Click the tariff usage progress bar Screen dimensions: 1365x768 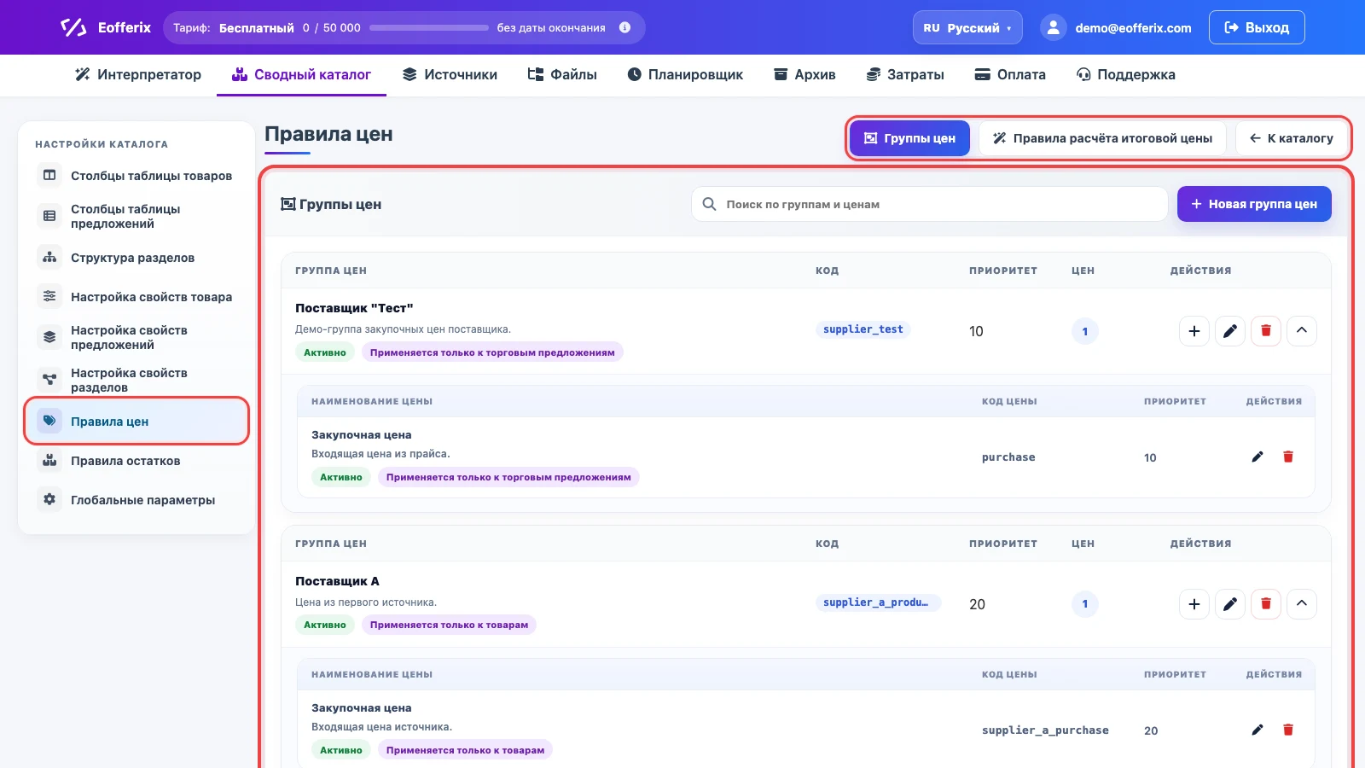429,27
